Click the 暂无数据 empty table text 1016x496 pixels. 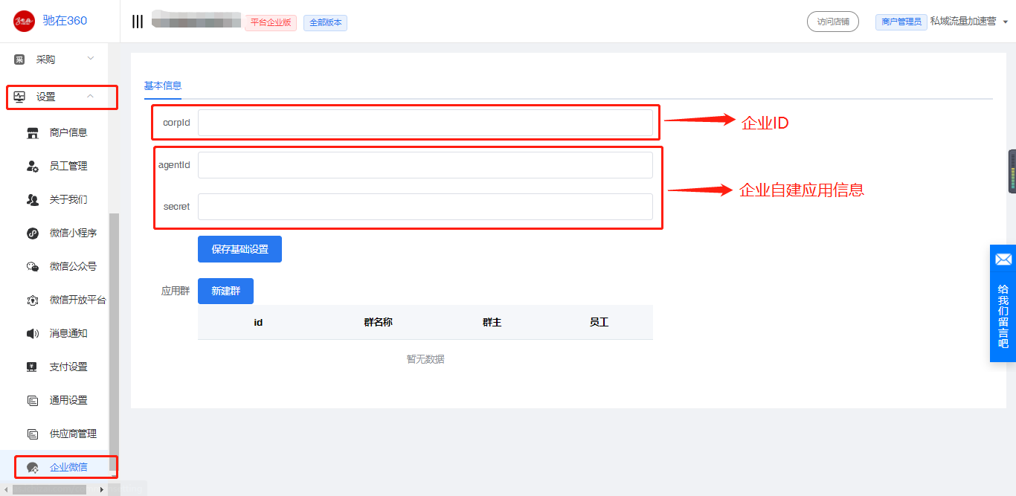coord(425,359)
